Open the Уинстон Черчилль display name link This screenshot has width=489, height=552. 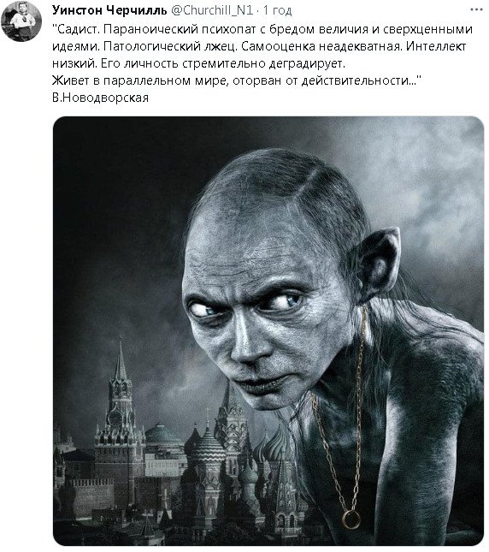point(109,10)
